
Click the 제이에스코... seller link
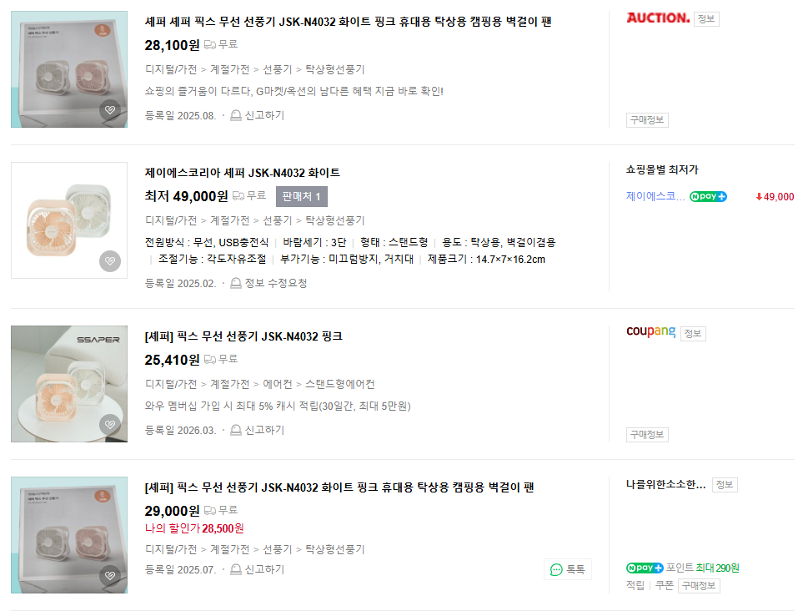tap(655, 197)
